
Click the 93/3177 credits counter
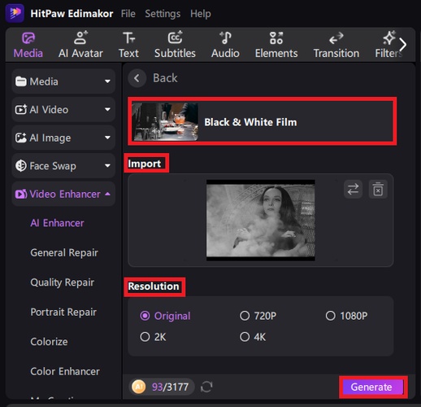tap(170, 387)
